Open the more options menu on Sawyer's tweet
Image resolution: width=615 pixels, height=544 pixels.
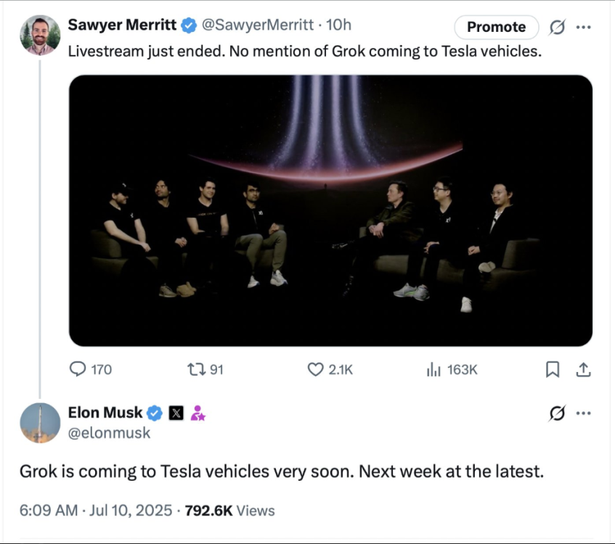pyautogui.click(x=585, y=26)
